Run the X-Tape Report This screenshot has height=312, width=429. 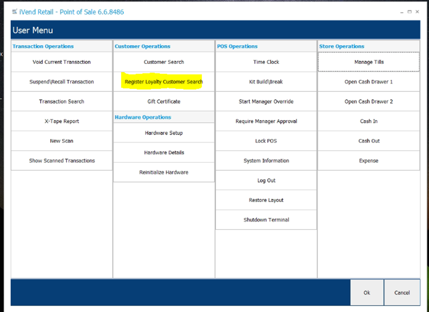(62, 121)
